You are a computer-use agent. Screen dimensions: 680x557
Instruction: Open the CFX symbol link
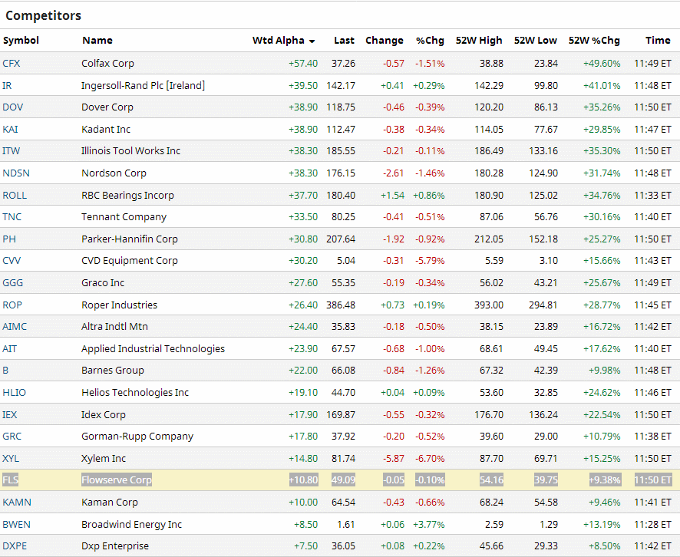12,63
